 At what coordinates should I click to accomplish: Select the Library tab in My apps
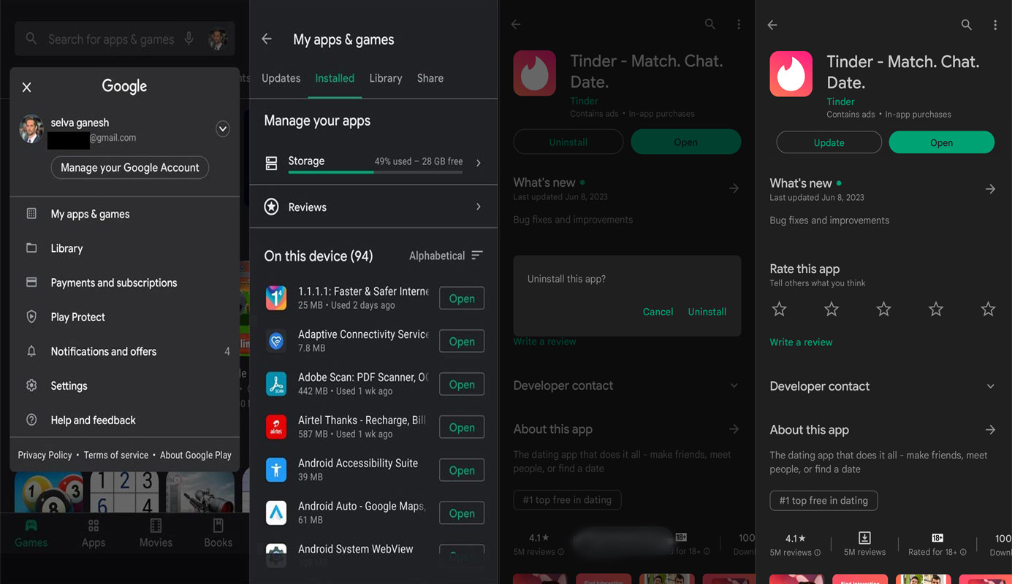click(386, 78)
